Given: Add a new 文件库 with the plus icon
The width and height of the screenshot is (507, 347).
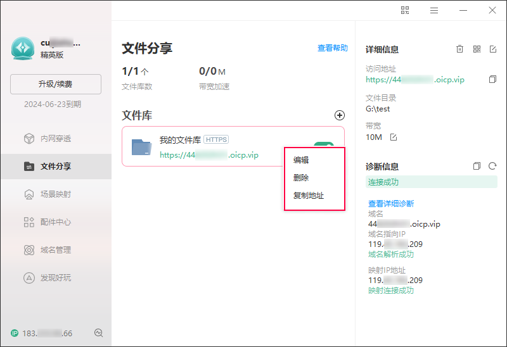Looking at the screenshot, I should pyautogui.click(x=340, y=115).
